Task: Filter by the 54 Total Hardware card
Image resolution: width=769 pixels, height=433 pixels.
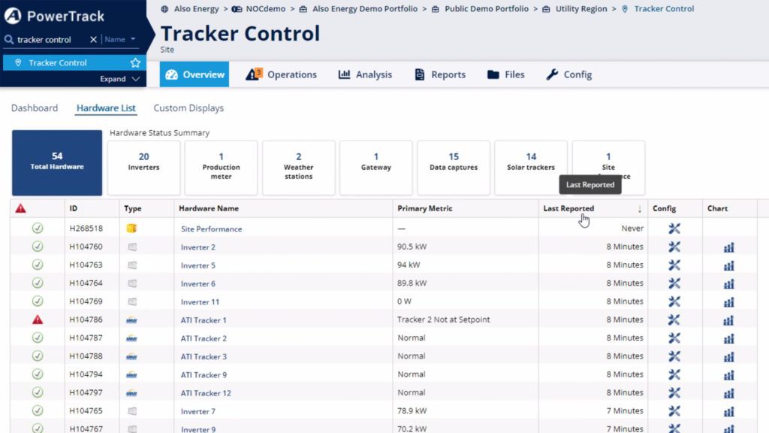Action: click(57, 162)
